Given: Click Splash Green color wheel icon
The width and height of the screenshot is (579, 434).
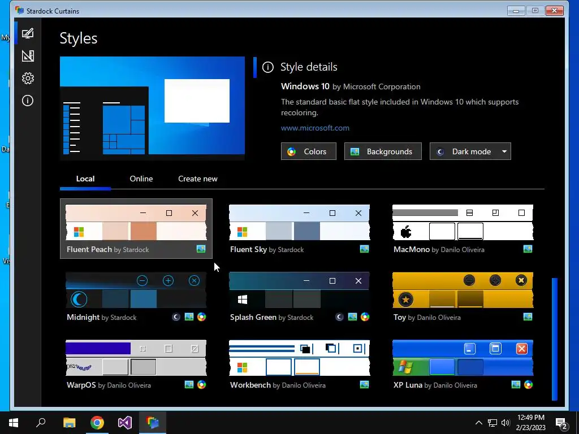Looking at the screenshot, I should (365, 317).
